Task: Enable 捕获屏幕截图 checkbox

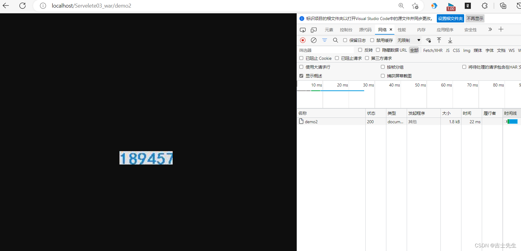Action: click(383, 76)
